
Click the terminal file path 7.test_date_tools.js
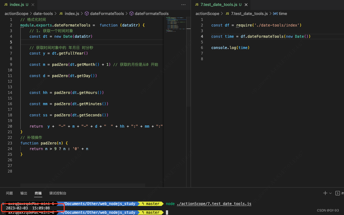tap(214, 204)
